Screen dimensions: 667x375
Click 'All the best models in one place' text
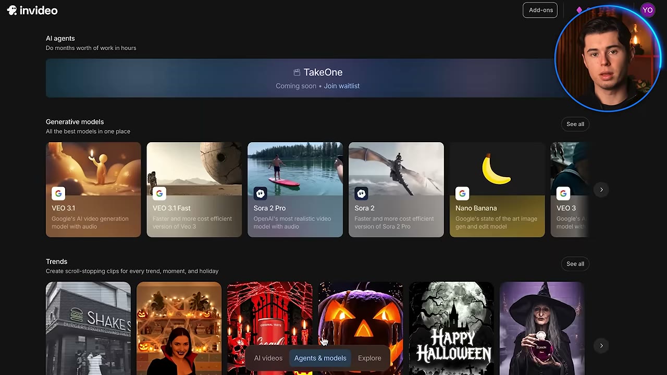click(x=88, y=131)
